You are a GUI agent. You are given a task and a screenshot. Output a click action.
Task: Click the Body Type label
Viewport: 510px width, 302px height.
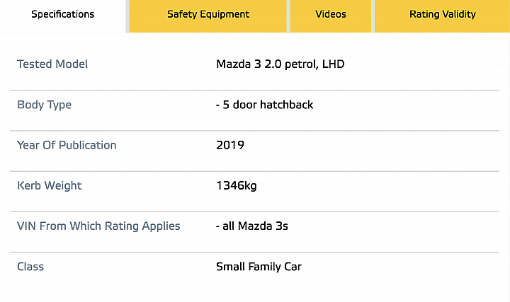point(44,105)
